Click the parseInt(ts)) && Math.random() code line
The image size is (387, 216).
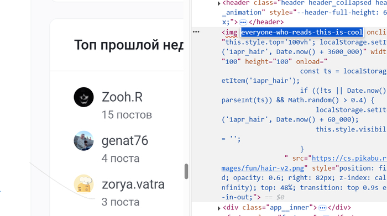297,100
